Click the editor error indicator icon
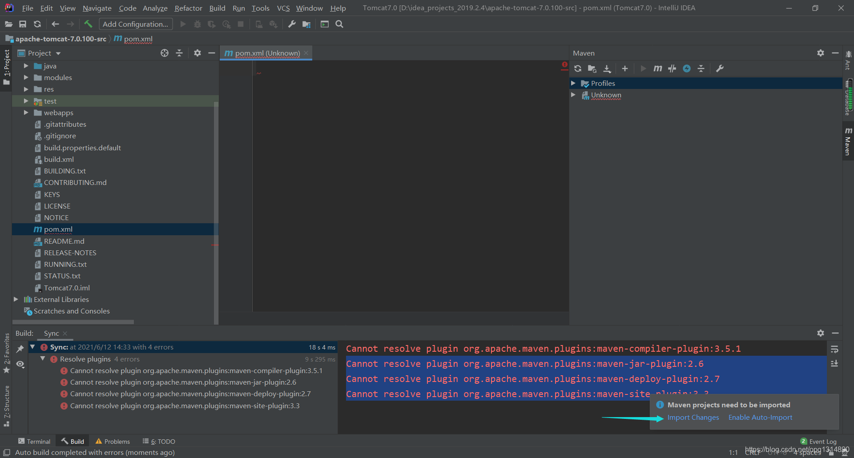The image size is (854, 458). coord(564,65)
